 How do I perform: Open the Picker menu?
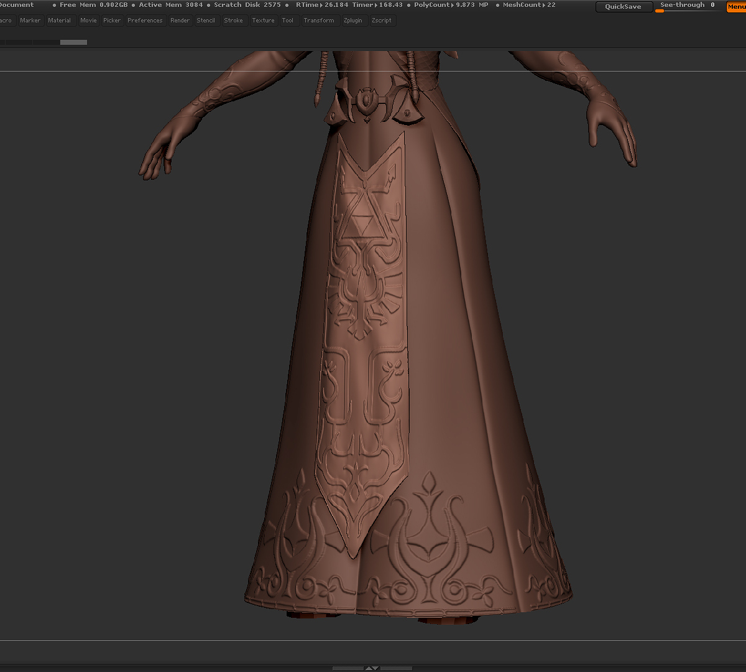coord(112,21)
